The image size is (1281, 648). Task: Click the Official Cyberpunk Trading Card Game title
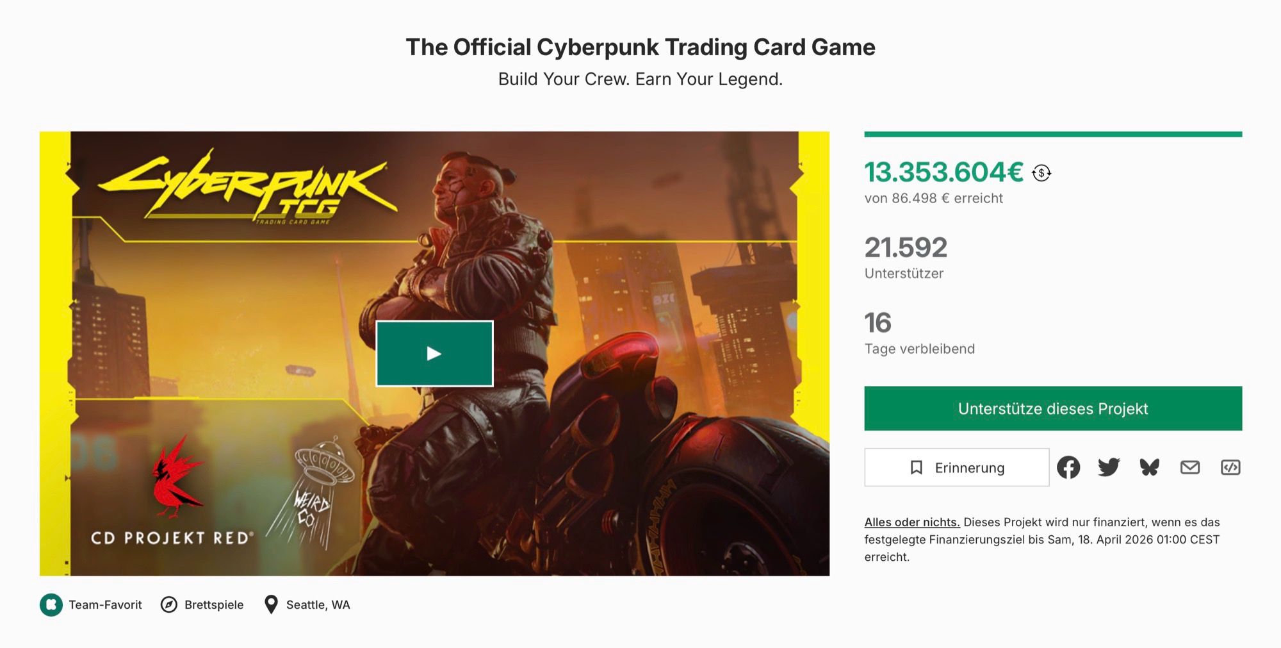(x=640, y=47)
